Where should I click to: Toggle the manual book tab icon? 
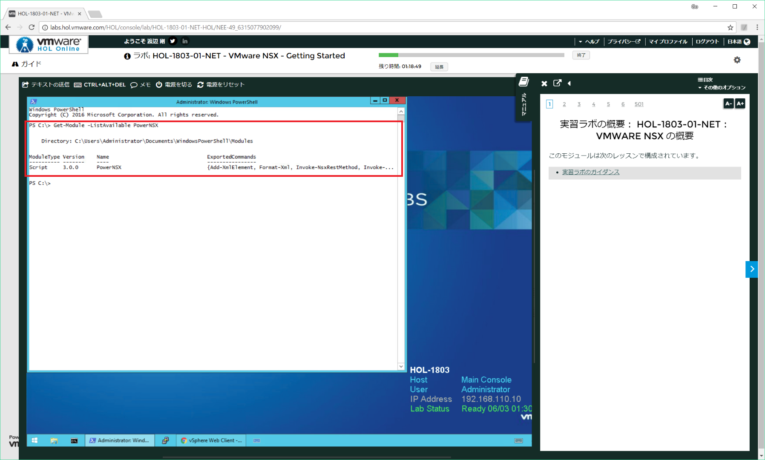tap(524, 82)
